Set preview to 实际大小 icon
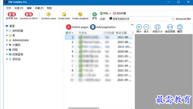 click(157, 27)
